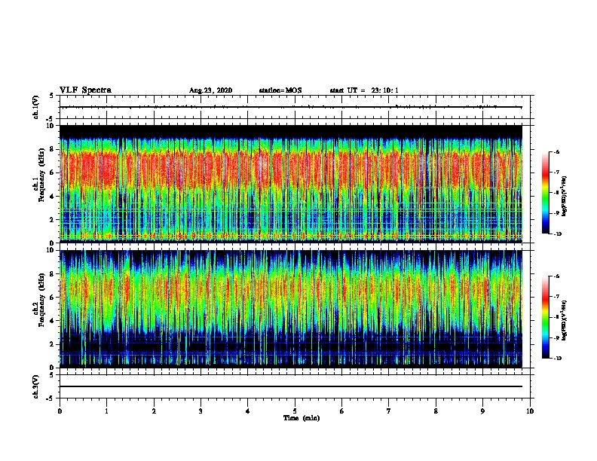The width and height of the screenshot is (597, 461).
Task: Click the "VLF Spectra" plot title
Action: point(85,90)
